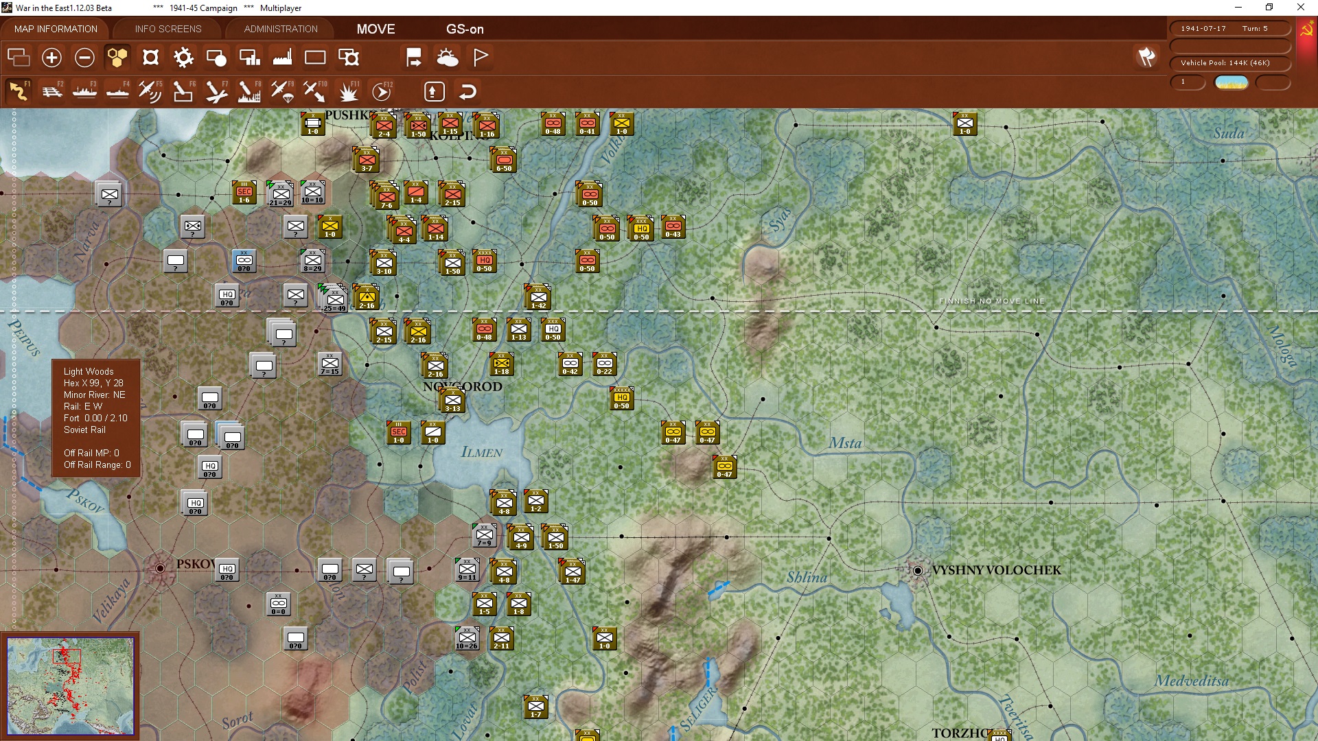
Task: Select the SEC unit 1-6
Action: 244,192
